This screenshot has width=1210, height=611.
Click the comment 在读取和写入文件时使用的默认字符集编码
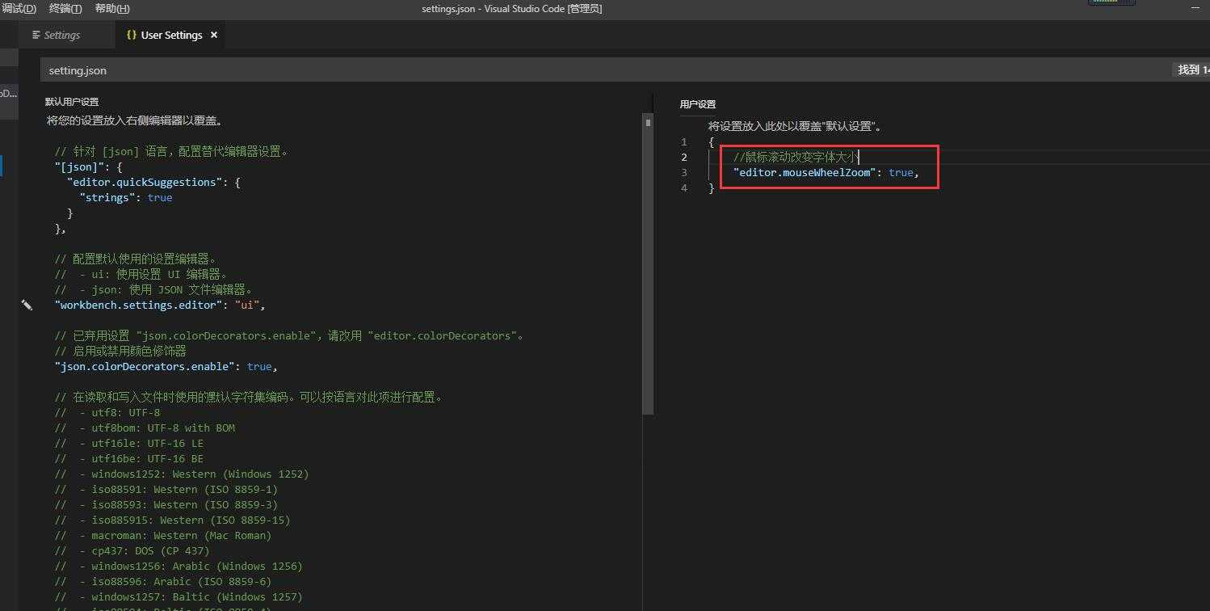pos(249,397)
